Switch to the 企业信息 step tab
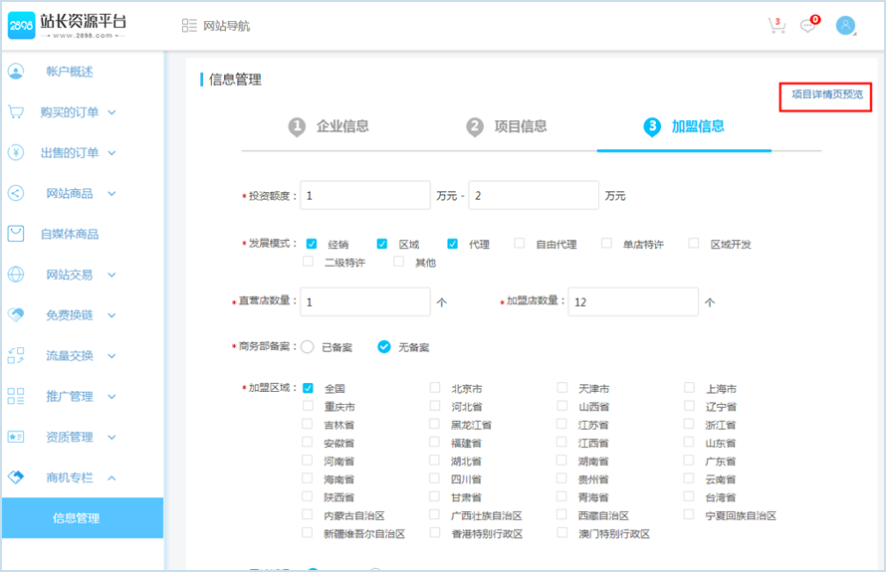The height and width of the screenshot is (572, 886). point(330,126)
